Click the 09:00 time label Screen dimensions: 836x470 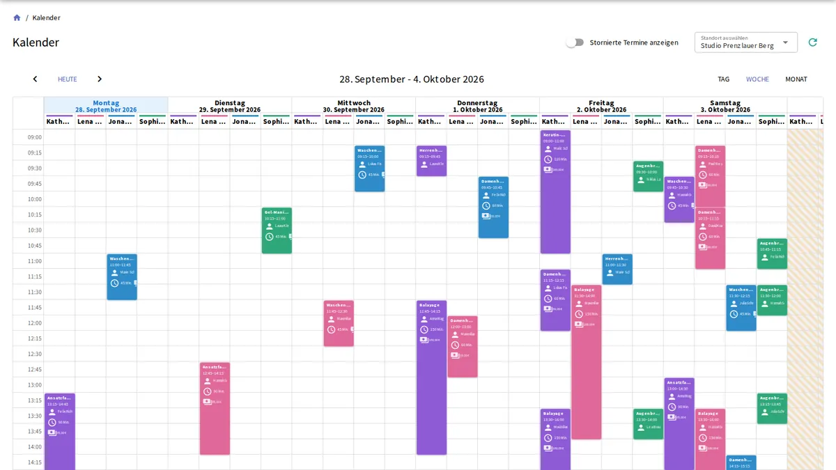coord(34,137)
